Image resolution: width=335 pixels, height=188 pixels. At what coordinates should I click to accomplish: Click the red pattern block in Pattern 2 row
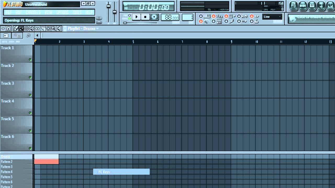click(47, 162)
